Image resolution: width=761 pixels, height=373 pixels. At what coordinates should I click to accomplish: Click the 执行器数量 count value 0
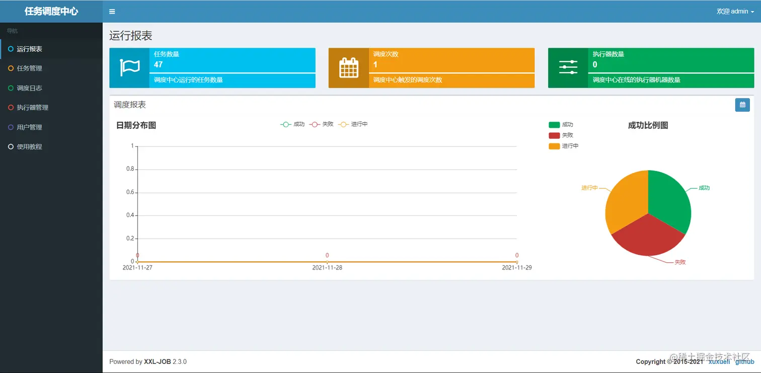click(x=595, y=64)
